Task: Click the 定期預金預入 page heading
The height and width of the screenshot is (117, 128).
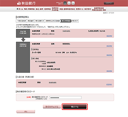Action: pos(23,17)
